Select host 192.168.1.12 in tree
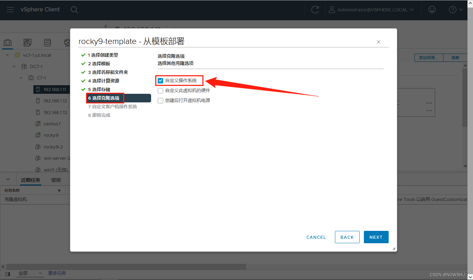 tap(55, 101)
